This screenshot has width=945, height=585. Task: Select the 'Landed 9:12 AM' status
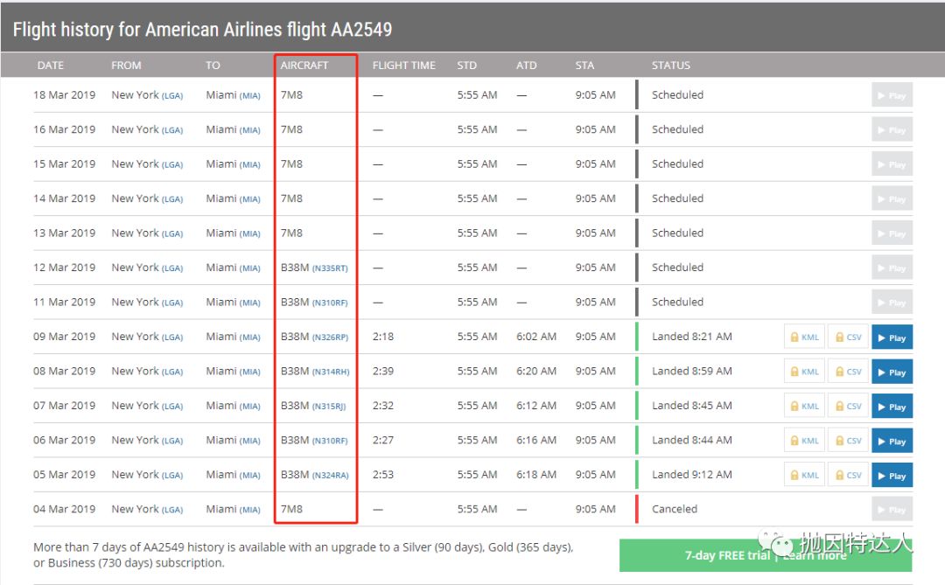click(692, 475)
